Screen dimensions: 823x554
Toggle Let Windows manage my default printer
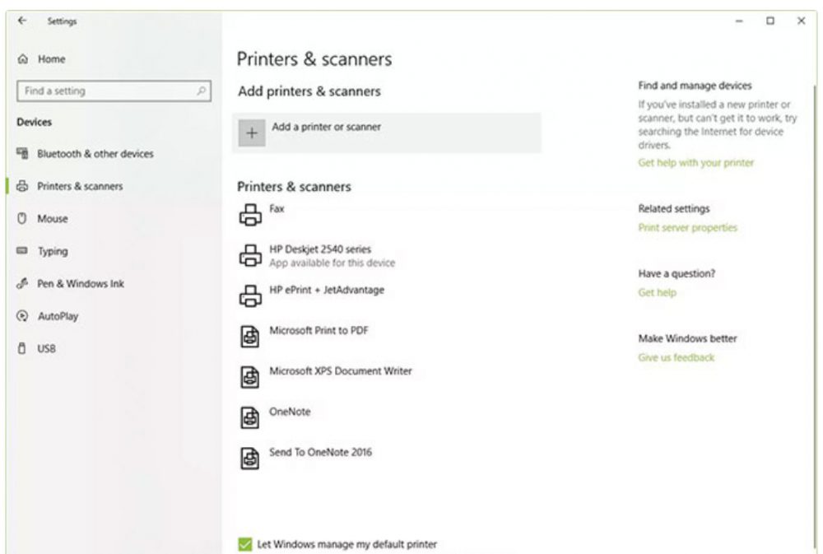pos(244,544)
